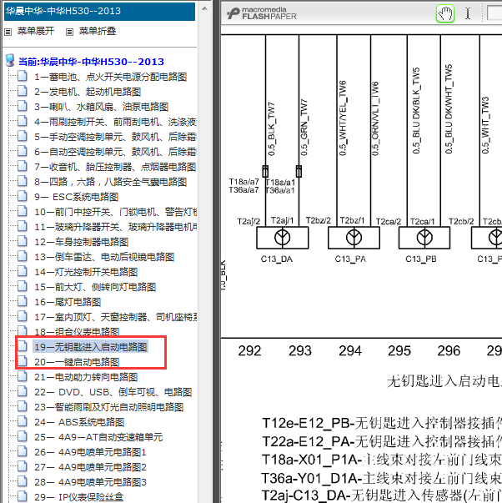502x503 pixels.
Task: Open 14—灯光控制开关电路图
Action: (x=86, y=272)
